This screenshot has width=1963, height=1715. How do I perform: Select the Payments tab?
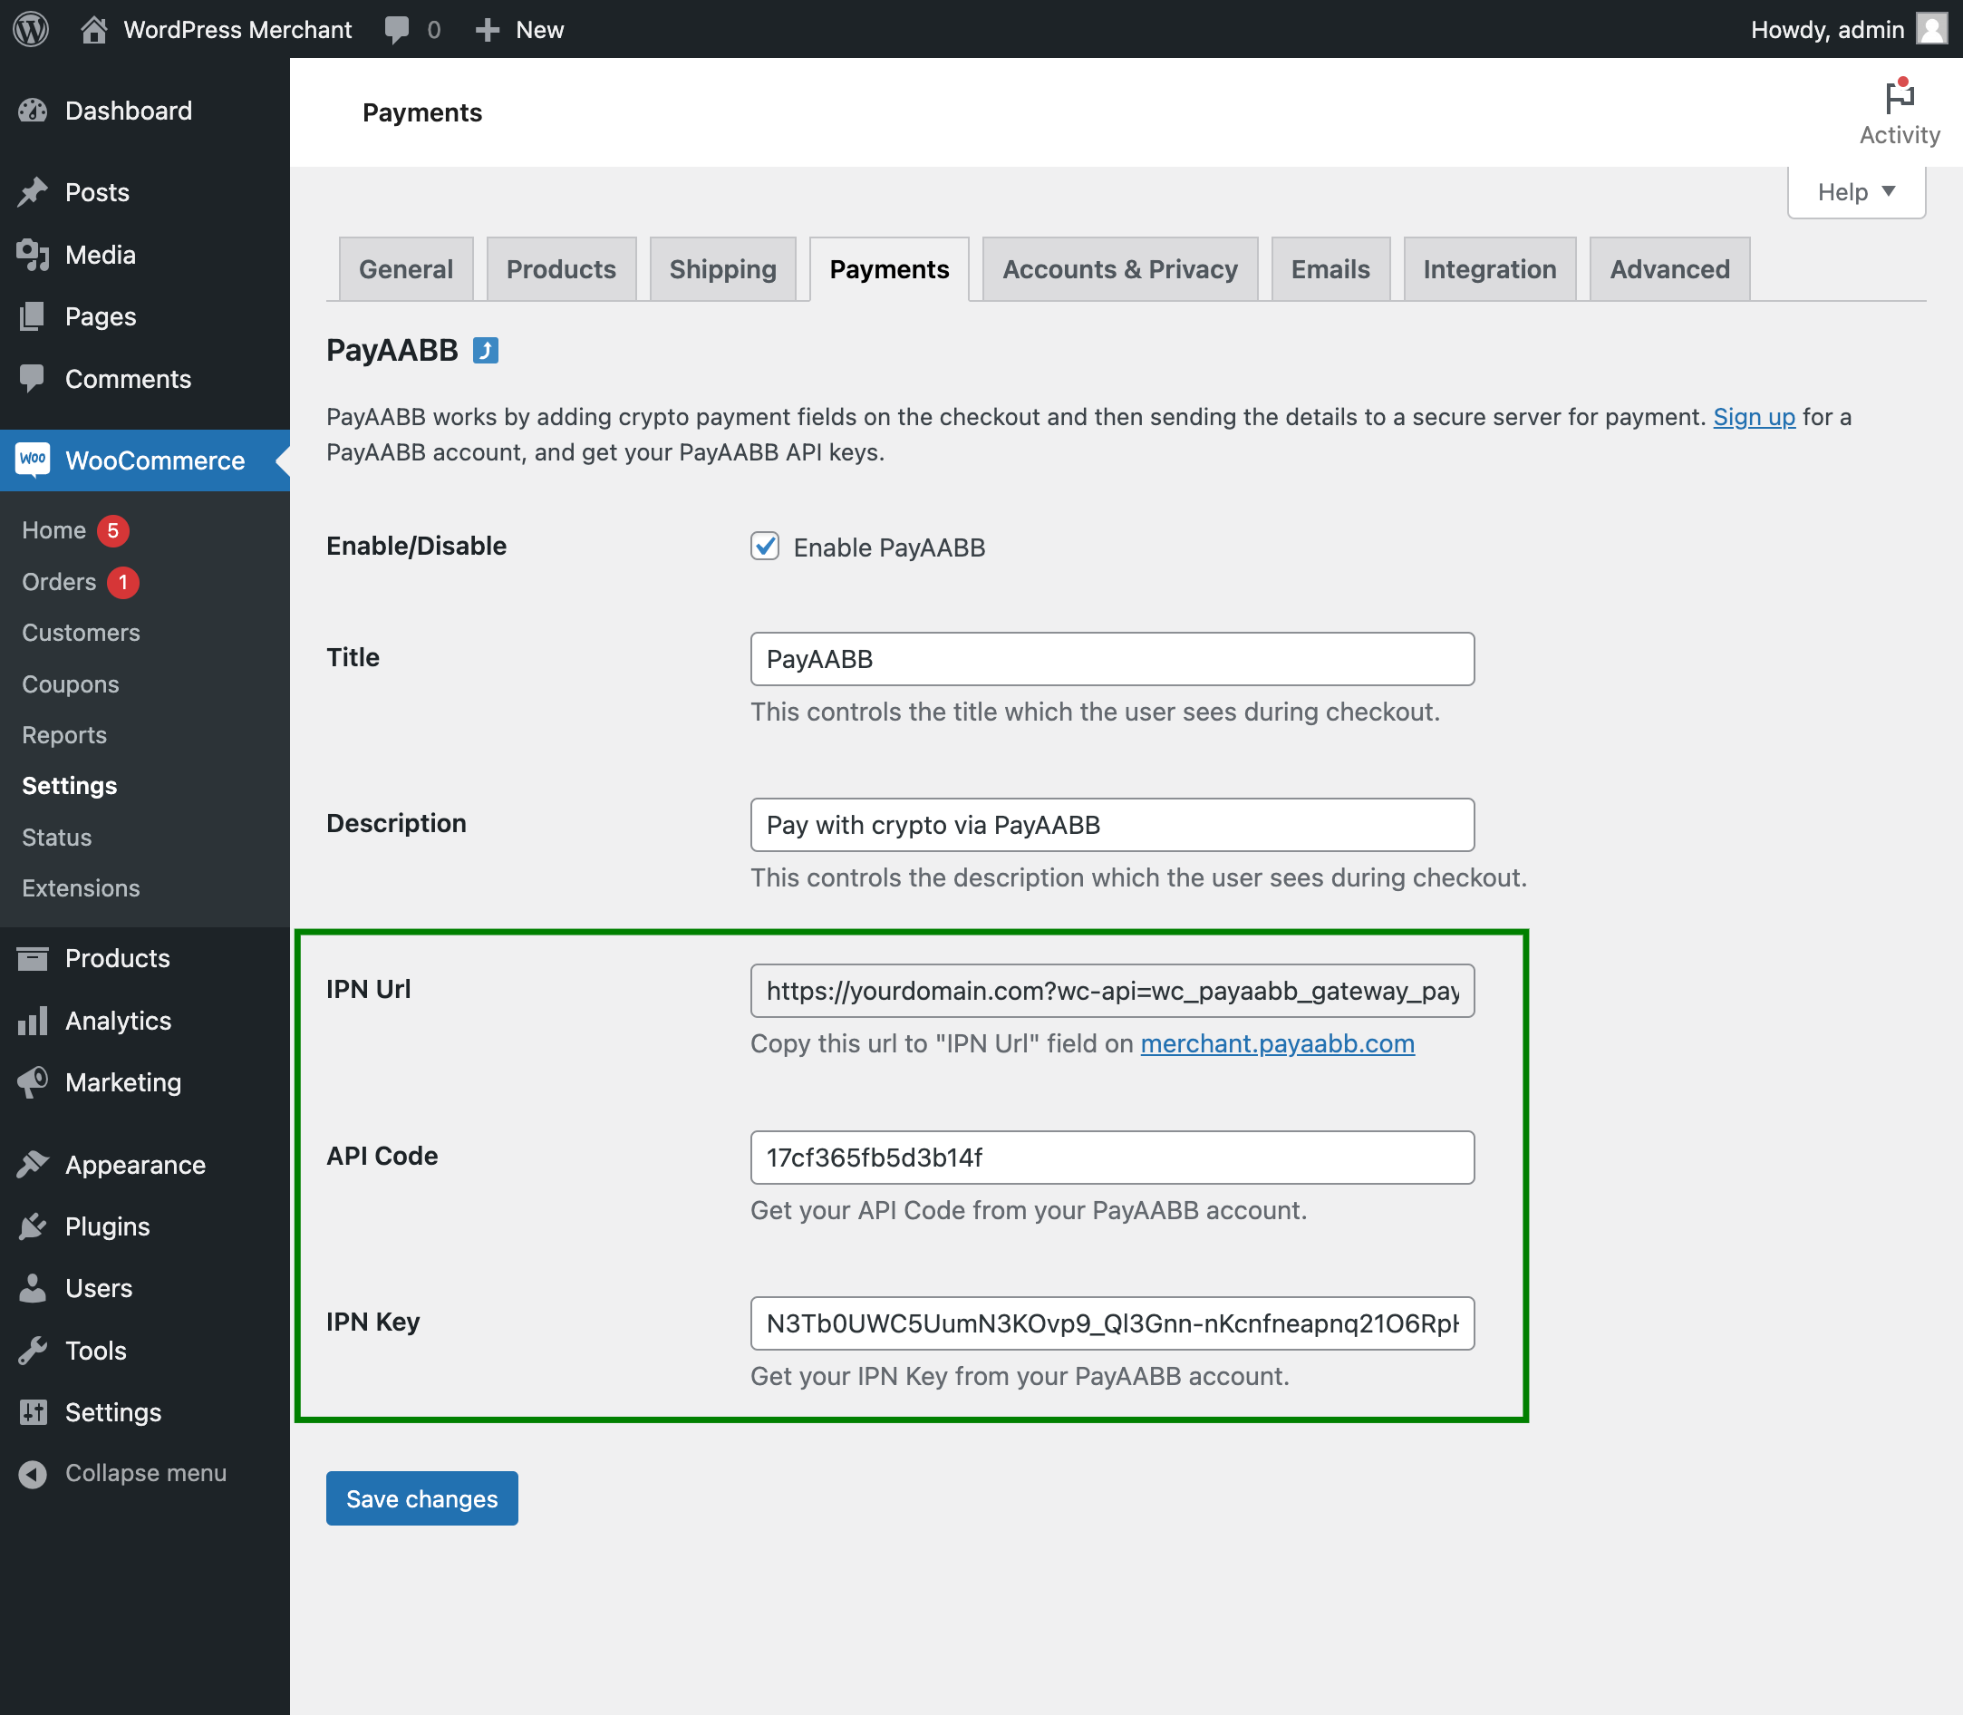(x=889, y=270)
